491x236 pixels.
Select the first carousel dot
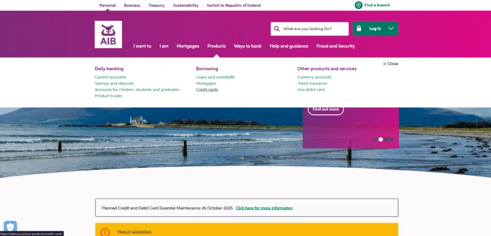tap(375, 139)
